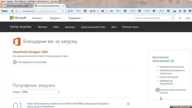This screenshot has height=108, width=192.
Task: Open the Windows downloads section
Action: click(43, 27)
